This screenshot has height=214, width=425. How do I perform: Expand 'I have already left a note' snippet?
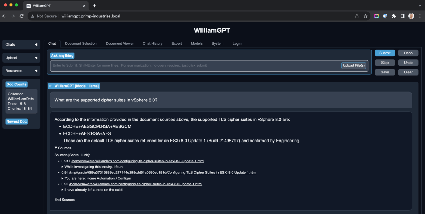point(63,190)
